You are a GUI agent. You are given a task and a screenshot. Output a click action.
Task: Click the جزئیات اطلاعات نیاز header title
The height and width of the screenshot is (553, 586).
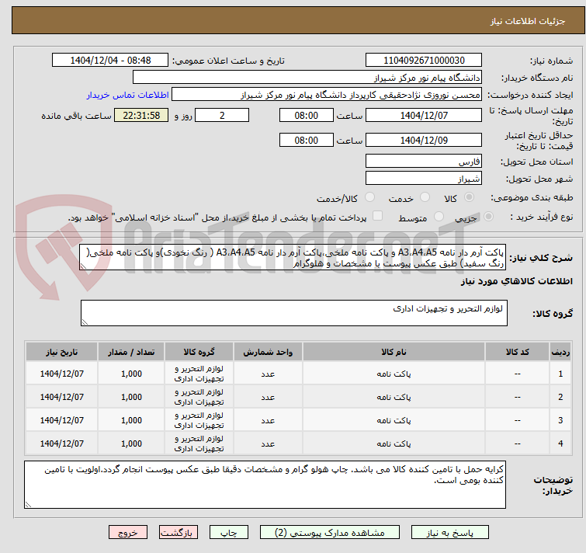point(527,21)
